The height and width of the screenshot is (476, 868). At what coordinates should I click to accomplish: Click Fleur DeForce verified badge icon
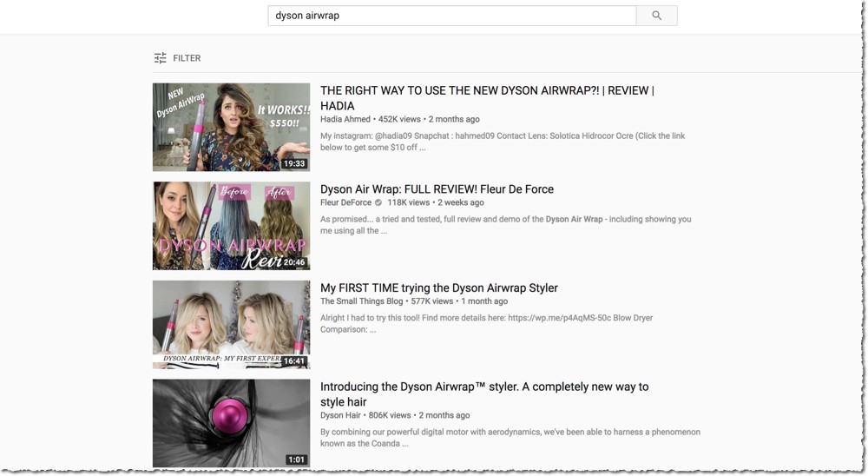tap(378, 202)
